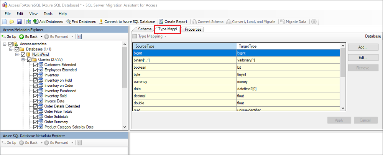Viewport: 383px width, 155px height.
Task: Click Go Up in Access Metadata Explorer
Action: pyautogui.click(x=9, y=36)
